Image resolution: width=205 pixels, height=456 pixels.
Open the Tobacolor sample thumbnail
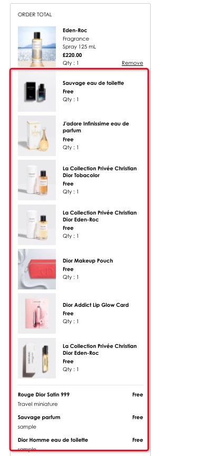click(x=37, y=180)
